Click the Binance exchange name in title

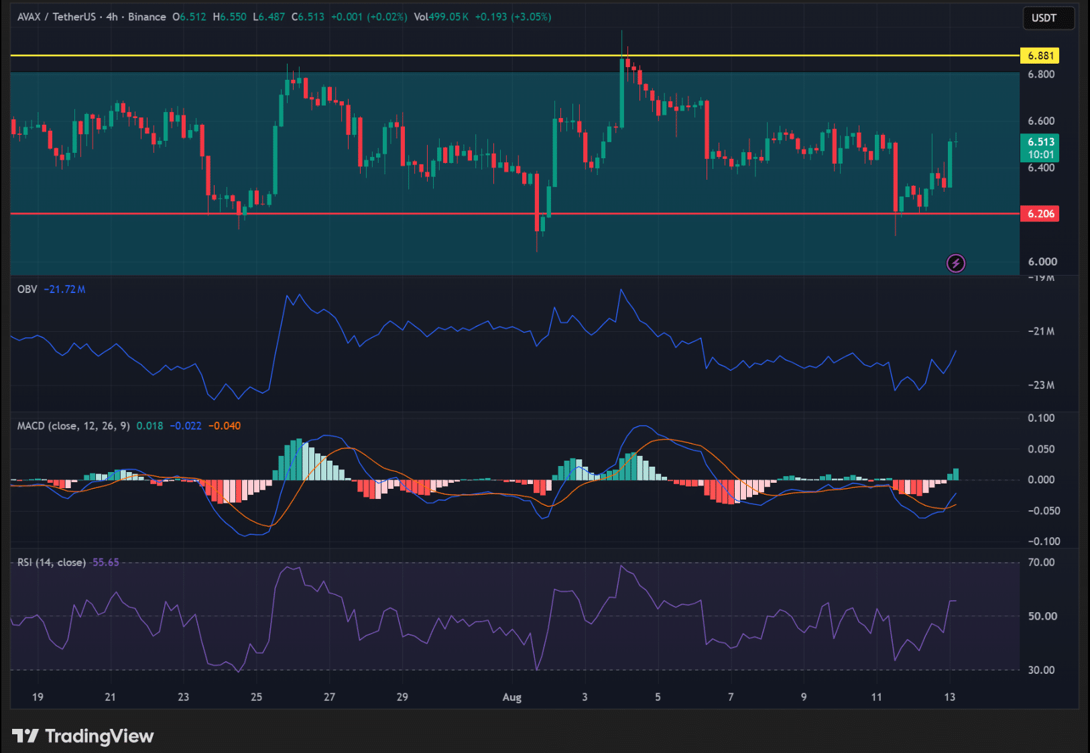click(x=147, y=17)
